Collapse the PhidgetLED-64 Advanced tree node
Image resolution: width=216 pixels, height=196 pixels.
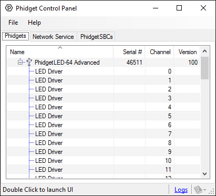click(x=20, y=62)
